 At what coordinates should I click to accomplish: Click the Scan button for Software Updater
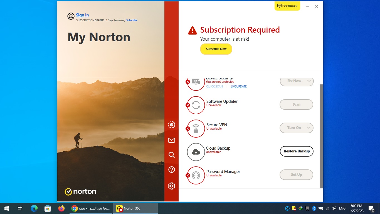[297, 104]
